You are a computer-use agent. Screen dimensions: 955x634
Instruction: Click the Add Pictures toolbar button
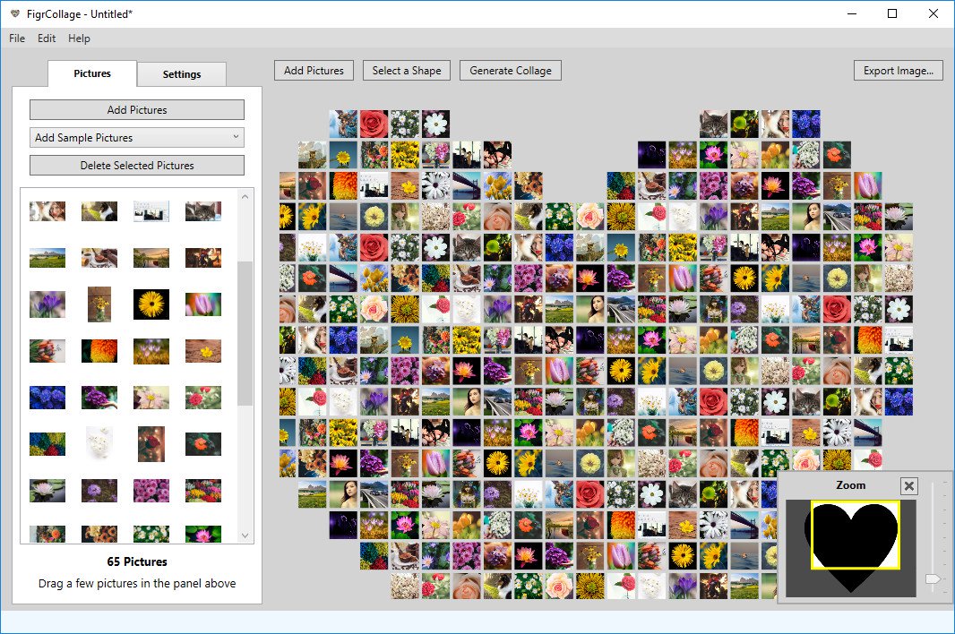point(313,70)
